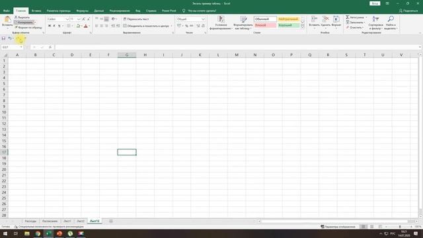Click the Save icon in quick access toolbar
Viewport: 423px width, 238px height.
click(x=3, y=38)
